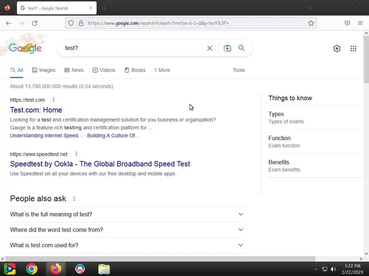Image resolution: width=369 pixels, height=276 pixels.
Task: Expand 'What is the full meaning of test?'
Action: pyautogui.click(x=127, y=214)
